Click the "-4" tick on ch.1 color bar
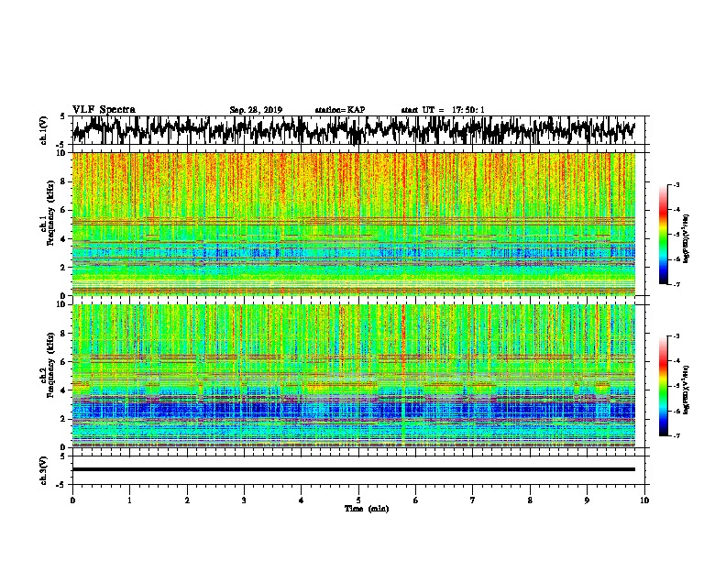Viewport: 726px width, 561px height. click(676, 210)
